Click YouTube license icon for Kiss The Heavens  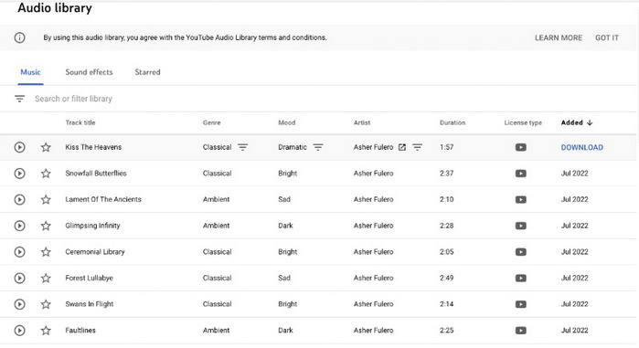[x=521, y=147]
